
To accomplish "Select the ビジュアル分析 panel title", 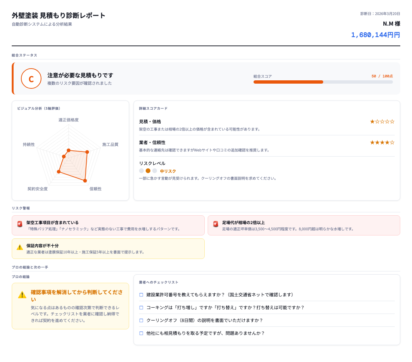I will 39,108.
